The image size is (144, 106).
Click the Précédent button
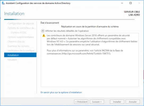click(x=81, y=102)
